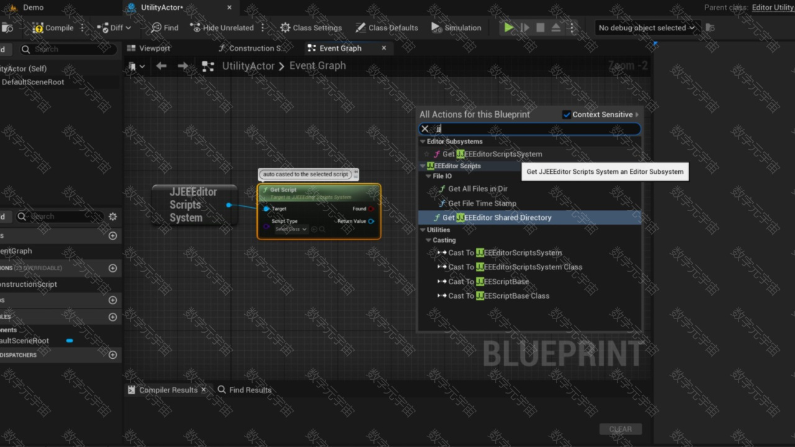Viewport: 795px width, 447px height.
Task: Switch to the Demo tab
Action: (34, 7)
